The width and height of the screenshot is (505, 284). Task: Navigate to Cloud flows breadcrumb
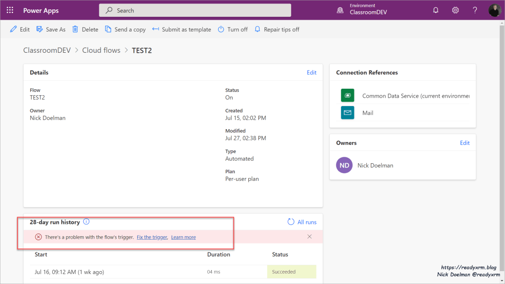[101, 50]
